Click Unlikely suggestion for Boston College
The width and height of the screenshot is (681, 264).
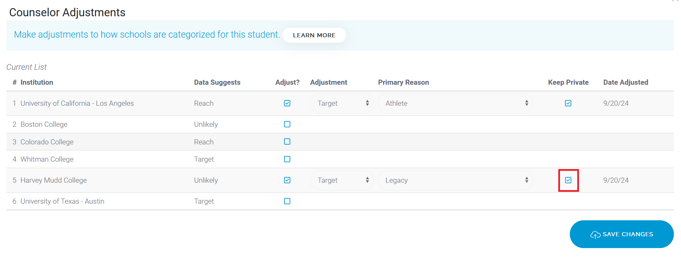[206, 124]
